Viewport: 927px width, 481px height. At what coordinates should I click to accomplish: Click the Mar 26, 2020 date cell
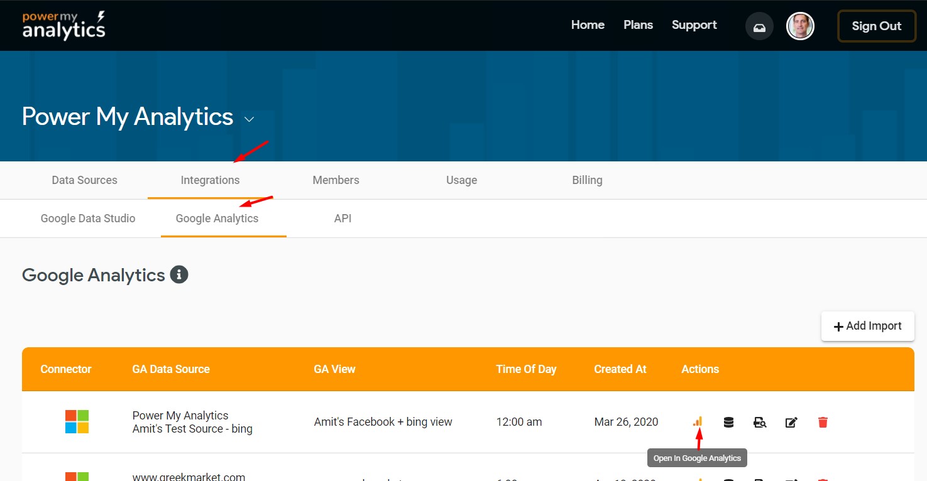(x=626, y=422)
